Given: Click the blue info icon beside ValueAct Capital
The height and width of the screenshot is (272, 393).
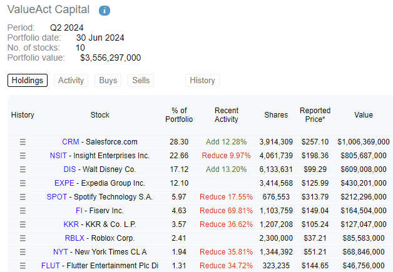Looking at the screenshot, I should pos(105,11).
